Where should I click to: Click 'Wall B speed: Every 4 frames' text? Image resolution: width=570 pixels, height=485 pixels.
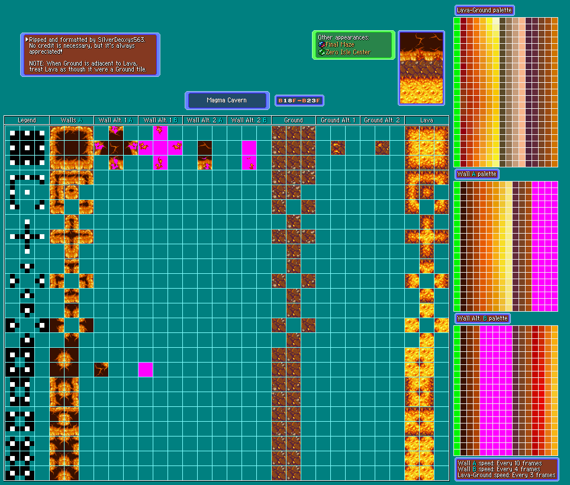[x=499, y=469]
